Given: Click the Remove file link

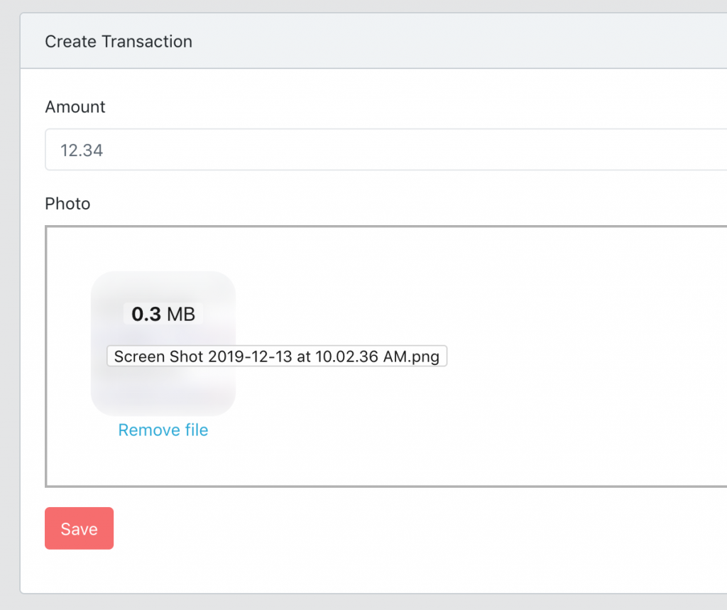Looking at the screenshot, I should [163, 430].
